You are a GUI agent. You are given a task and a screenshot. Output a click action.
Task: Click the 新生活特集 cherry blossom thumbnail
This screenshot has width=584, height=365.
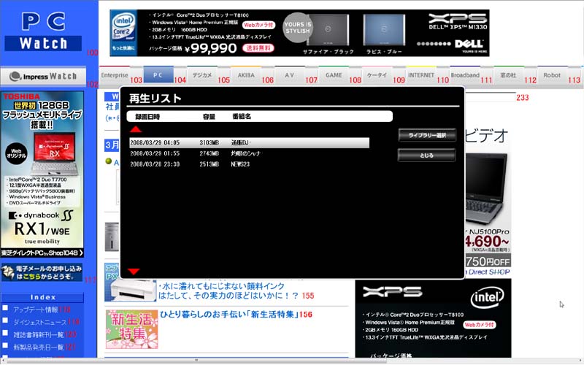point(131,329)
